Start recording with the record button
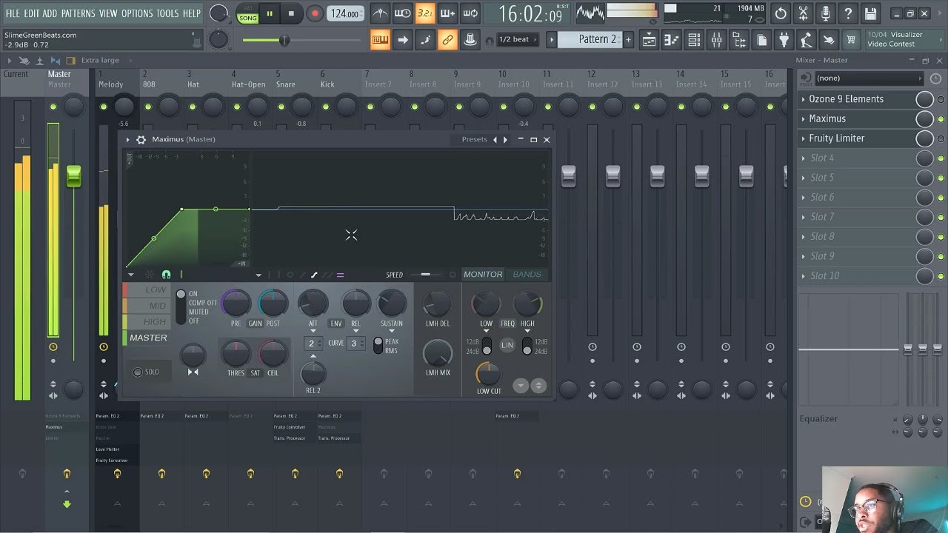This screenshot has width=948, height=533. point(315,13)
